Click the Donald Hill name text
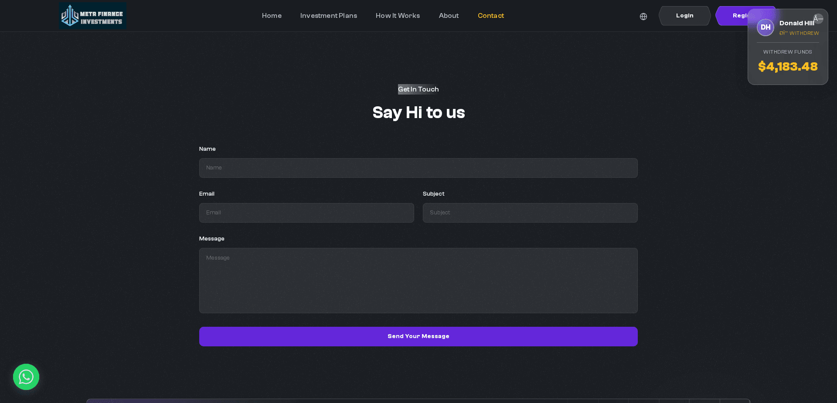837x403 pixels. [x=796, y=23]
